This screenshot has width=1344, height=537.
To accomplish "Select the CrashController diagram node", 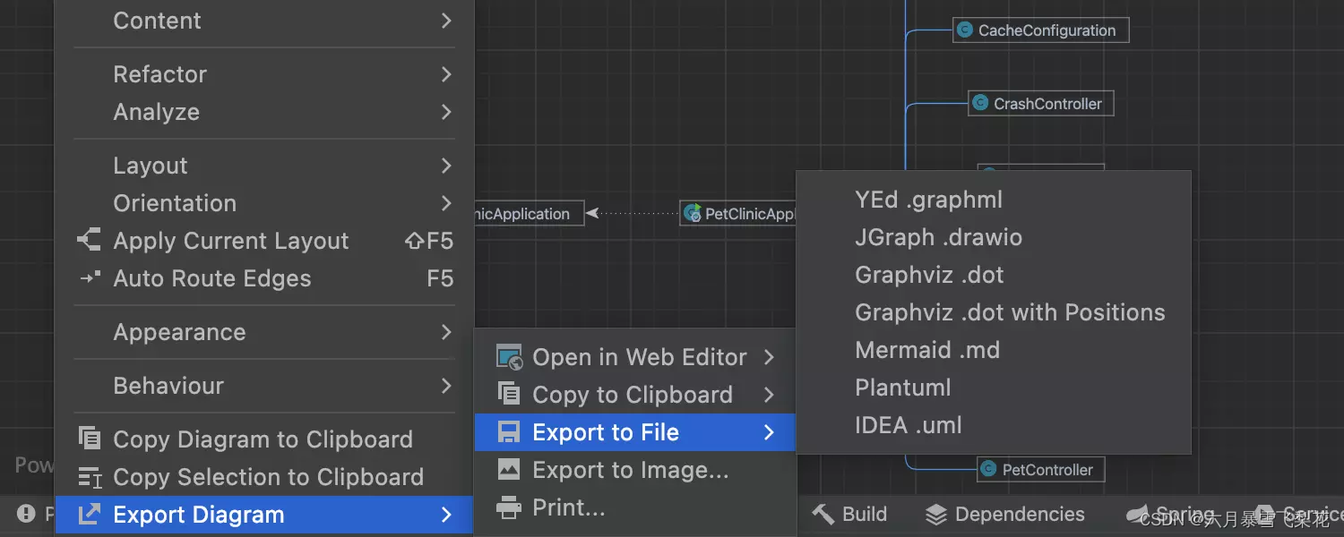I will (x=1040, y=103).
